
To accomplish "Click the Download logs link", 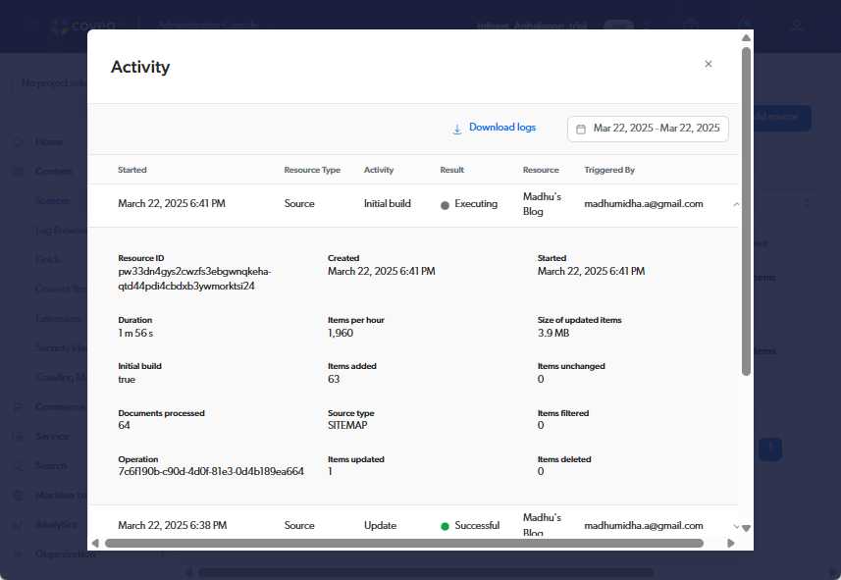I will pyautogui.click(x=501, y=128).
